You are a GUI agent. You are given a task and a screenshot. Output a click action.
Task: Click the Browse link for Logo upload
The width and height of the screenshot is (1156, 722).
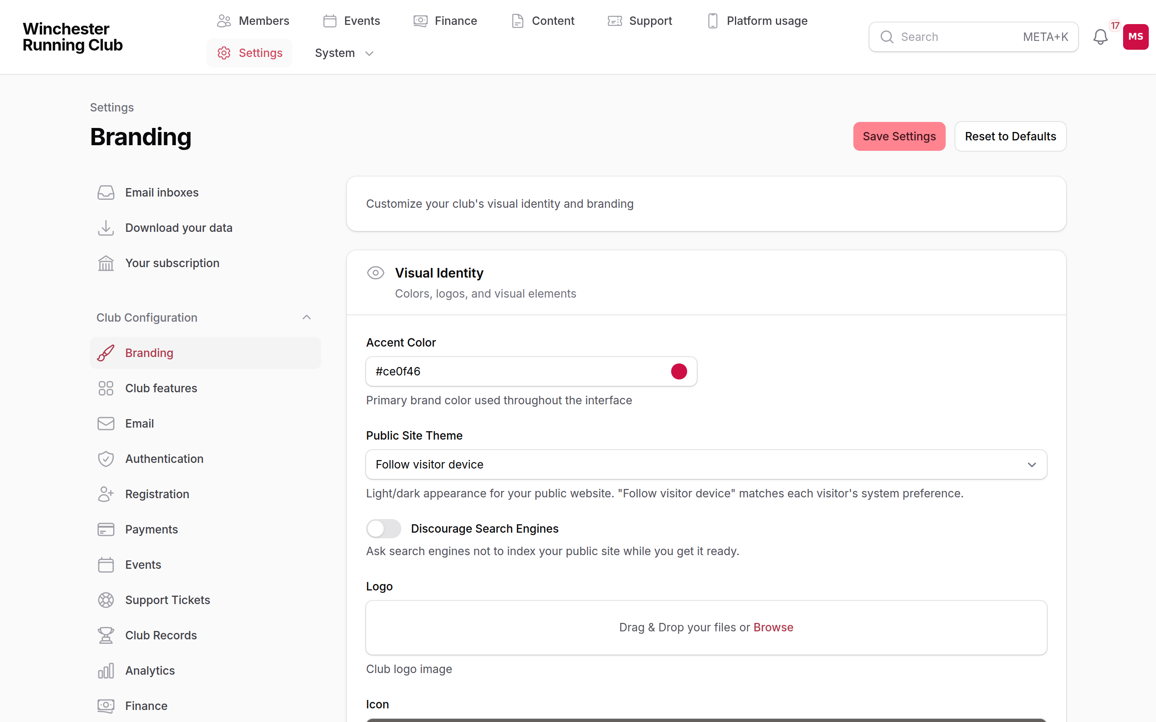click(x=773, y=627)
